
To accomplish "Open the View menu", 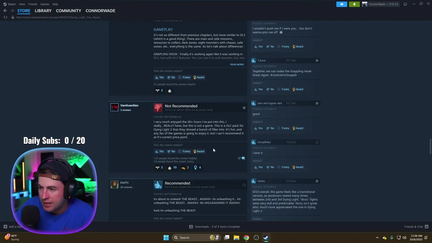I will pyautogui.click(x=22, y=4).
